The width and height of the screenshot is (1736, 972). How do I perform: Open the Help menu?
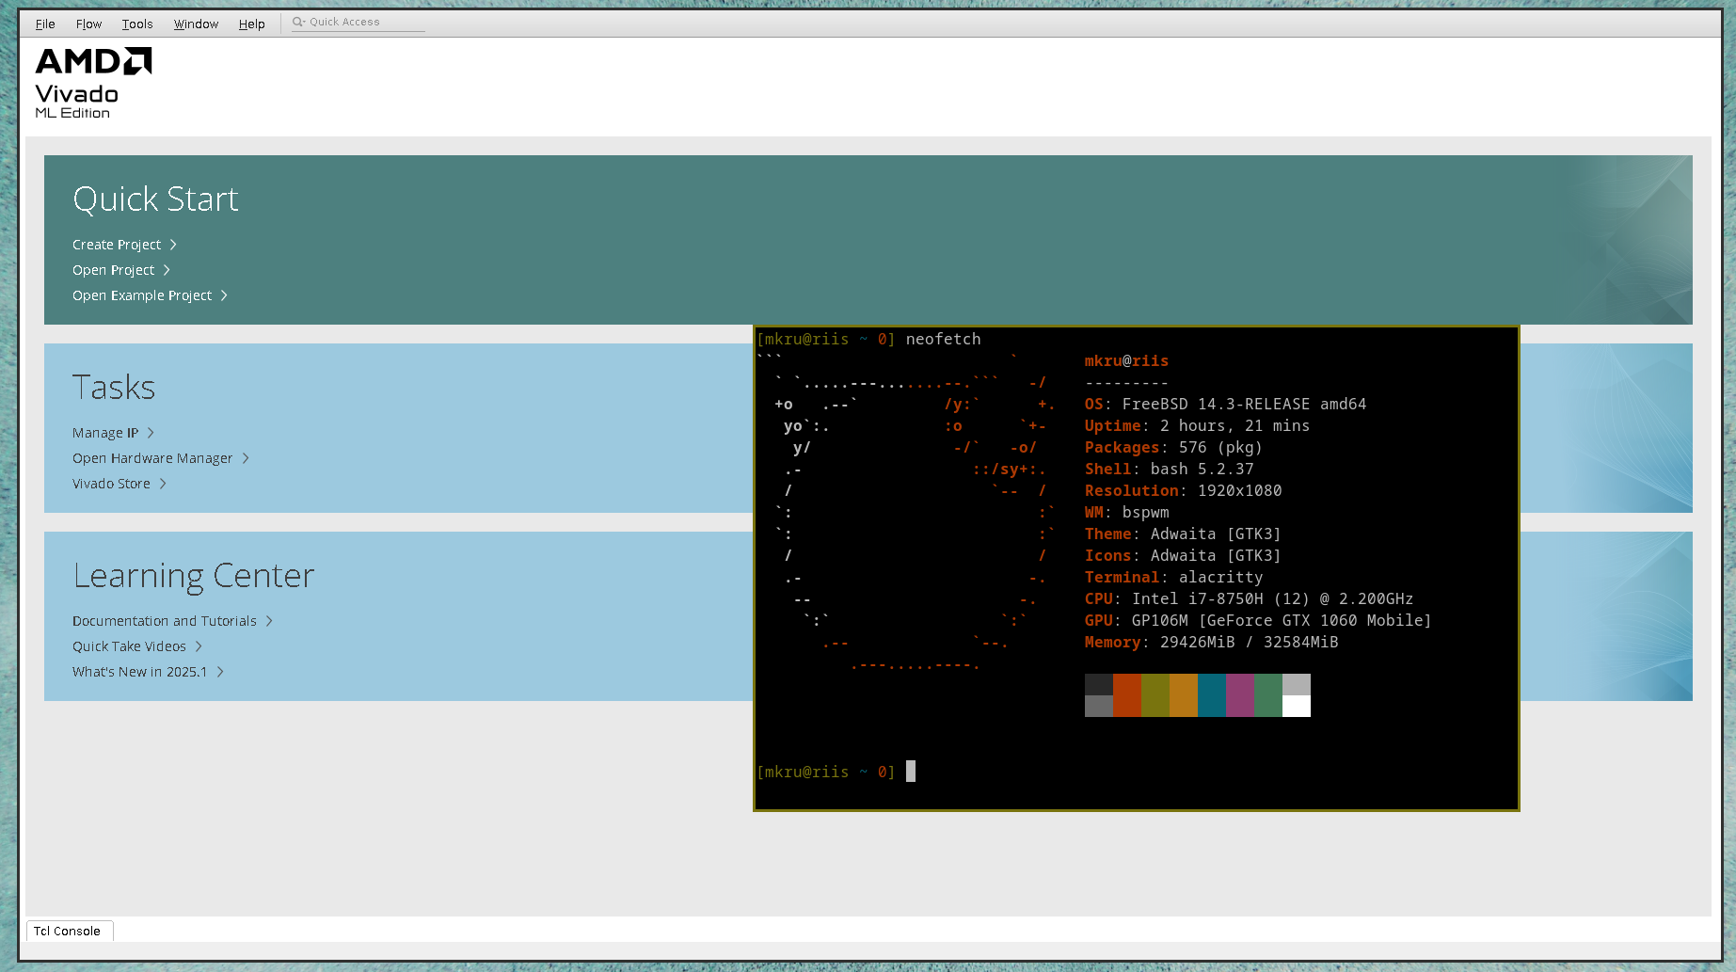[x=251, y=24]
